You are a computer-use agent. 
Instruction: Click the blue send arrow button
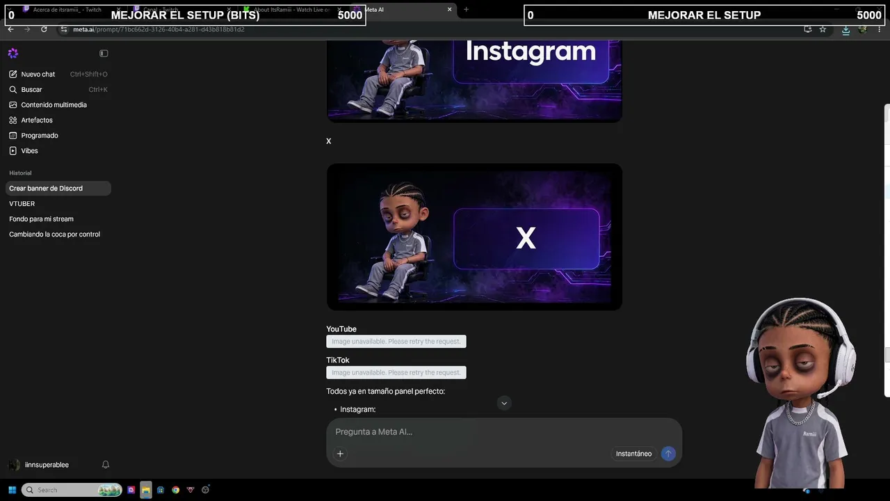pos(668,454)
